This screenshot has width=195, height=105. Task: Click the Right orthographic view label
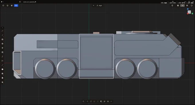[100, 5]
